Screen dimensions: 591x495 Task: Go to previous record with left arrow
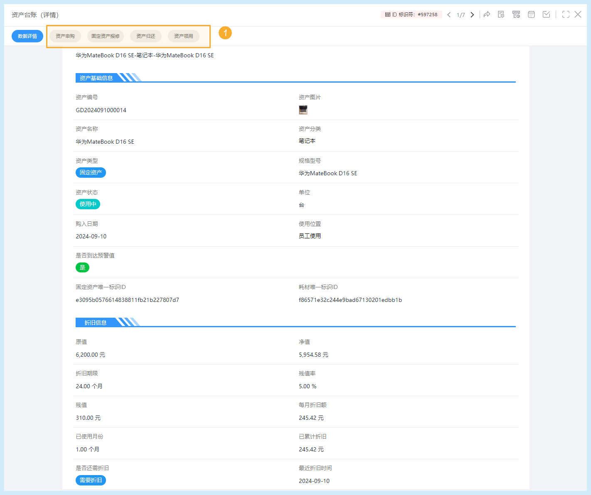coord(449,14)
